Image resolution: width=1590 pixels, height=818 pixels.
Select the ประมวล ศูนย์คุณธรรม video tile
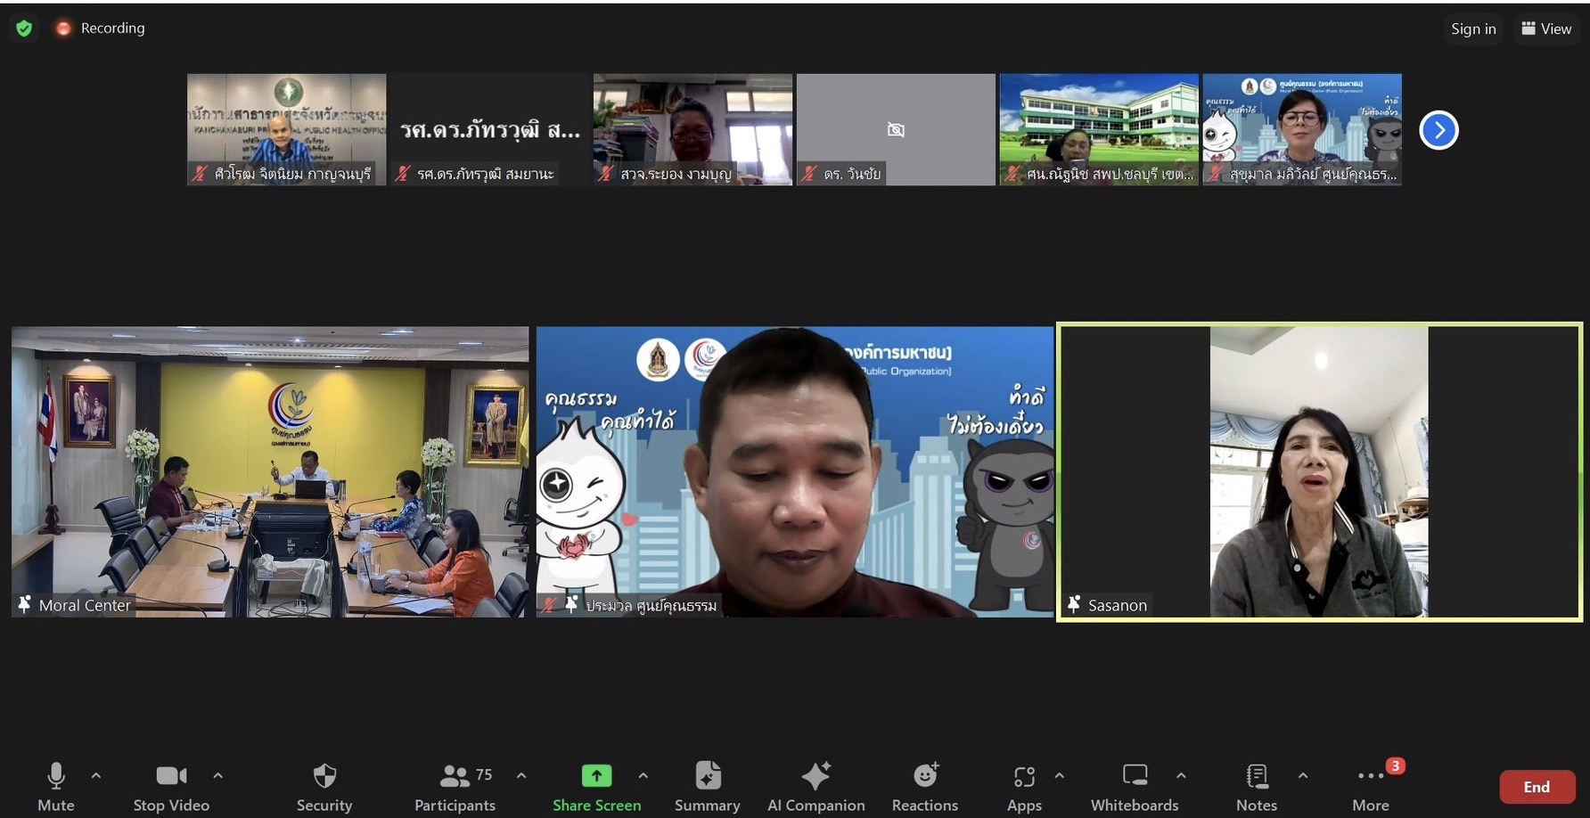pyautogui.click(x=795, y=471)
